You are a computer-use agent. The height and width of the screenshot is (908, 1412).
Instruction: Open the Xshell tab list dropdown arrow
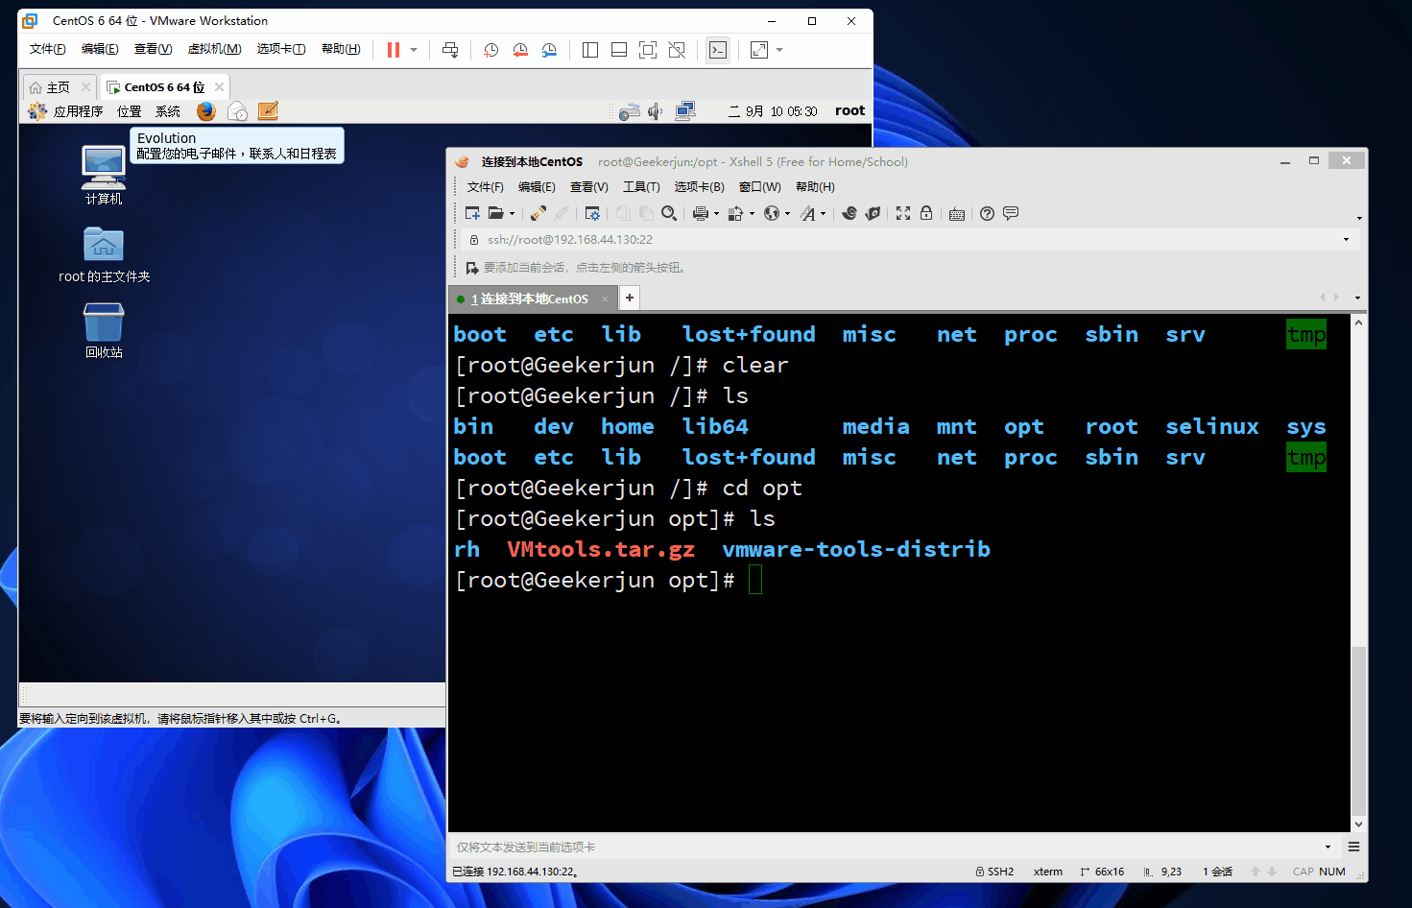1357,298
